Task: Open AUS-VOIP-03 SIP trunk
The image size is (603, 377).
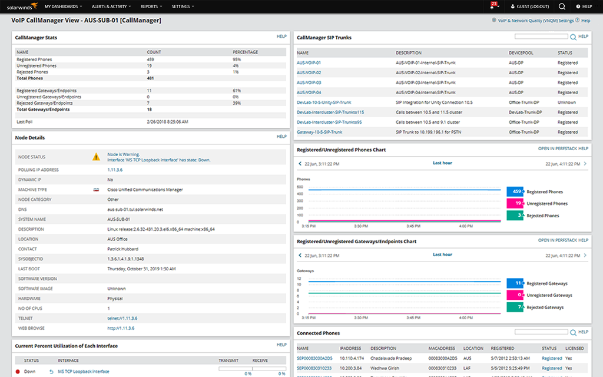Action: (309, 82)
